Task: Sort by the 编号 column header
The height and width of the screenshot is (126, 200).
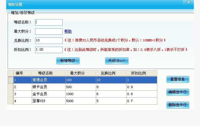Action: 20,73
